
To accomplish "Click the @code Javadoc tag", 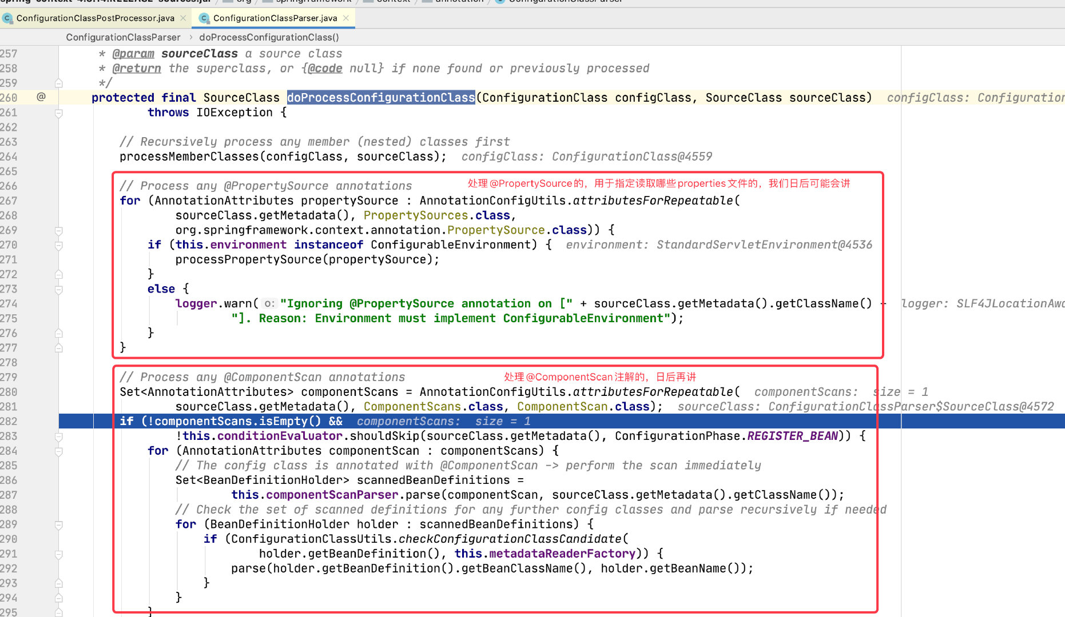I will pyautogui.click(x=325, y=69).
